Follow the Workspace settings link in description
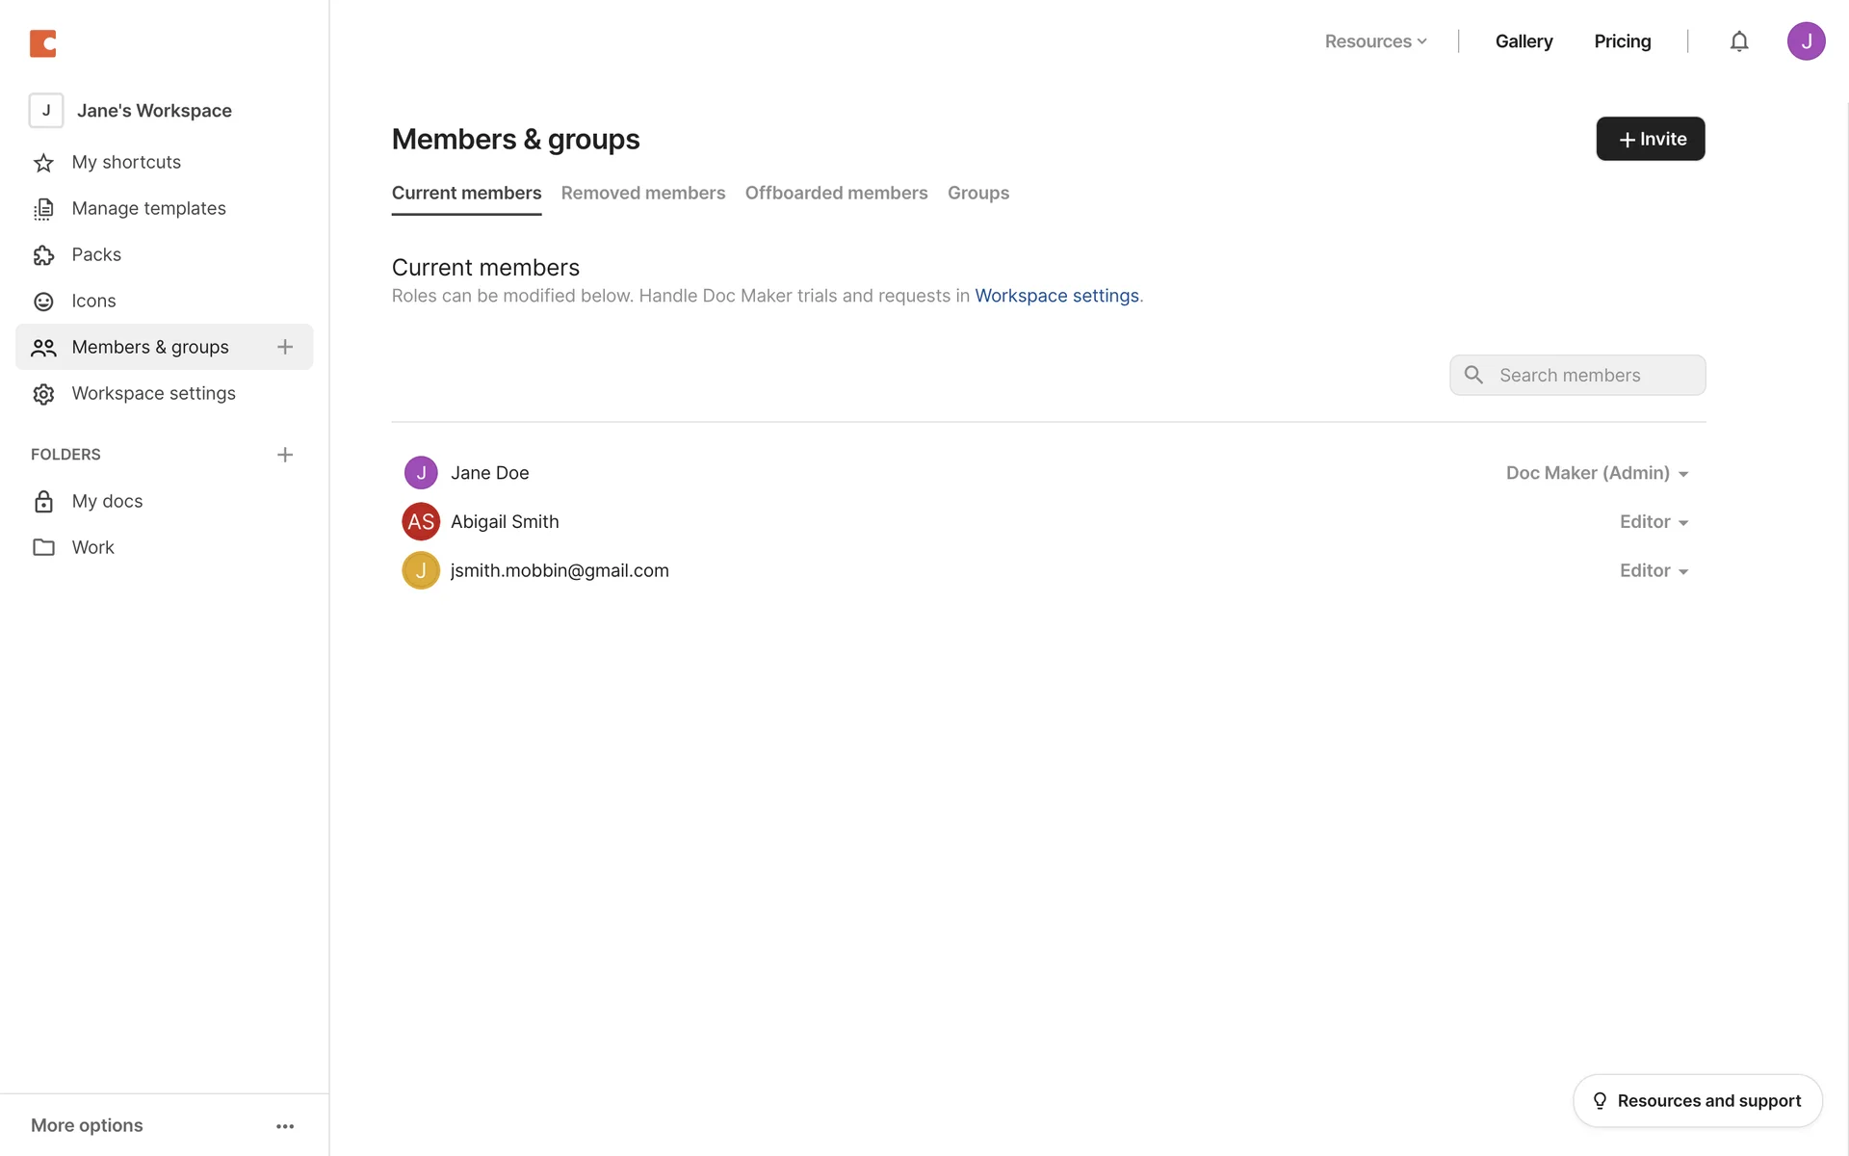The height and width of the screenshot is (1156, 1849). 1056,296
